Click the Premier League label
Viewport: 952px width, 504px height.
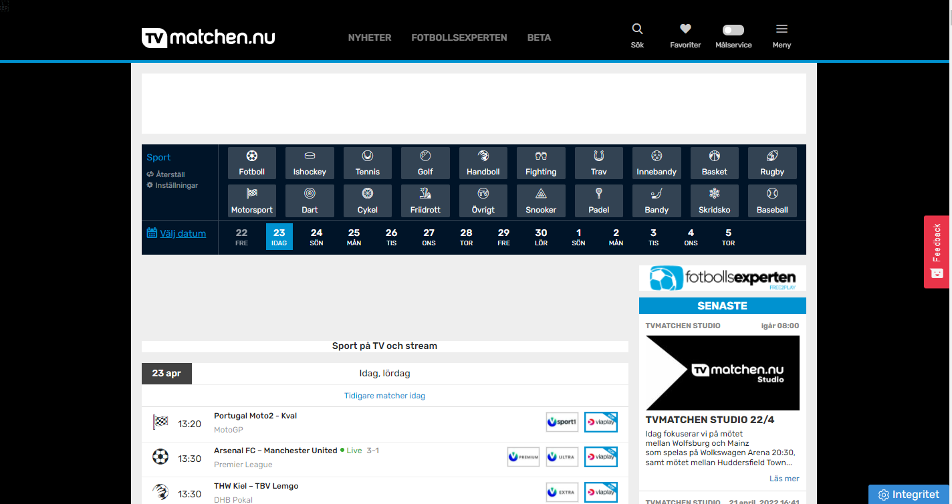[243, 465]
